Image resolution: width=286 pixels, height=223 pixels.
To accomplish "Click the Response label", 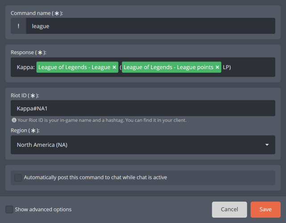I will pyautogui.click(x=29, y=53).
